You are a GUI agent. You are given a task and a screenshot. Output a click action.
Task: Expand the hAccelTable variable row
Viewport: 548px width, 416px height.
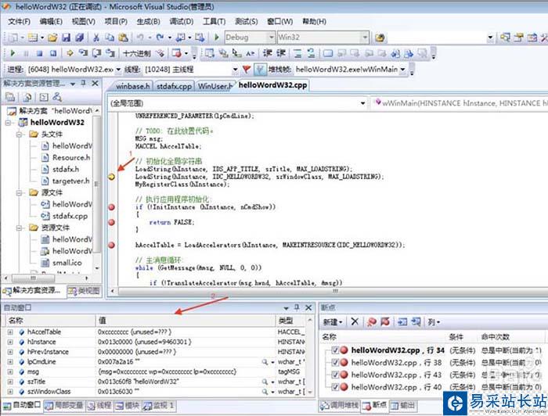point(10,332)
